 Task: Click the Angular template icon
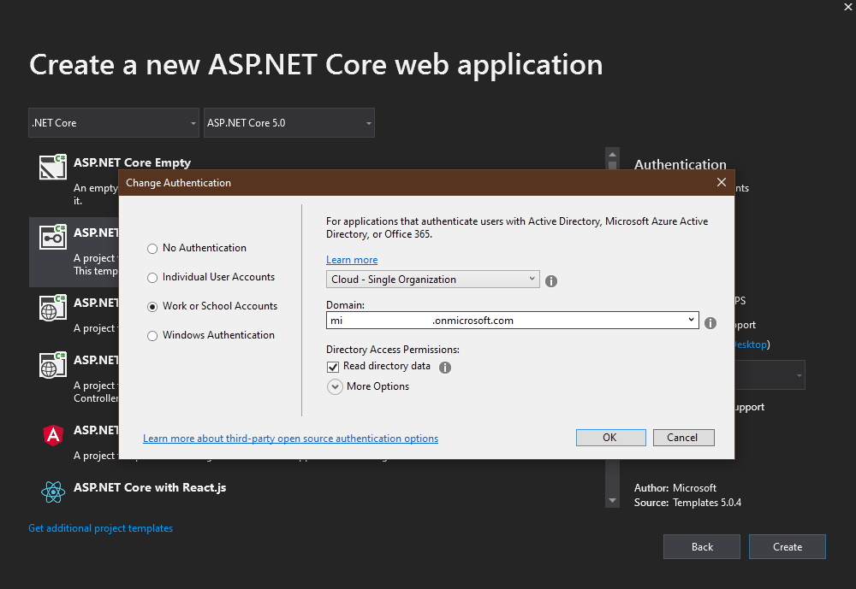(53, 435)
